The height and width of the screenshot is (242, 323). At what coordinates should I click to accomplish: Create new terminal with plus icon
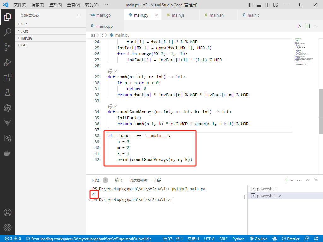(x=286, y=180)
